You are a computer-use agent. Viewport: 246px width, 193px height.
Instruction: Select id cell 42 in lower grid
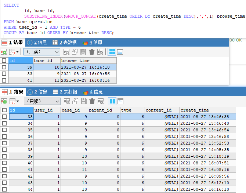pos(21,176)
